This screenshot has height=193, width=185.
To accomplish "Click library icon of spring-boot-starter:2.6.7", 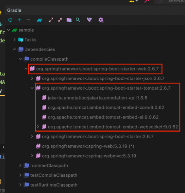I will [x=38, y=137].
